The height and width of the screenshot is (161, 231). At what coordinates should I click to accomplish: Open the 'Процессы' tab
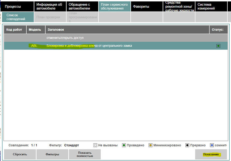click(17, 7)
